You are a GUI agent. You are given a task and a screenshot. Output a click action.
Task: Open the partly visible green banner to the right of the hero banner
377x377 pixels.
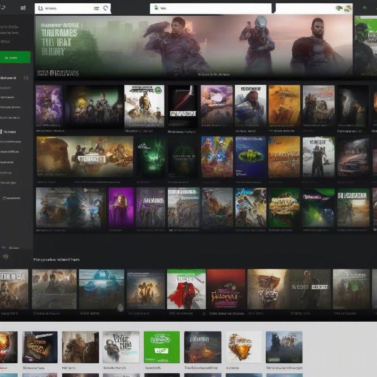pos(366,46)
